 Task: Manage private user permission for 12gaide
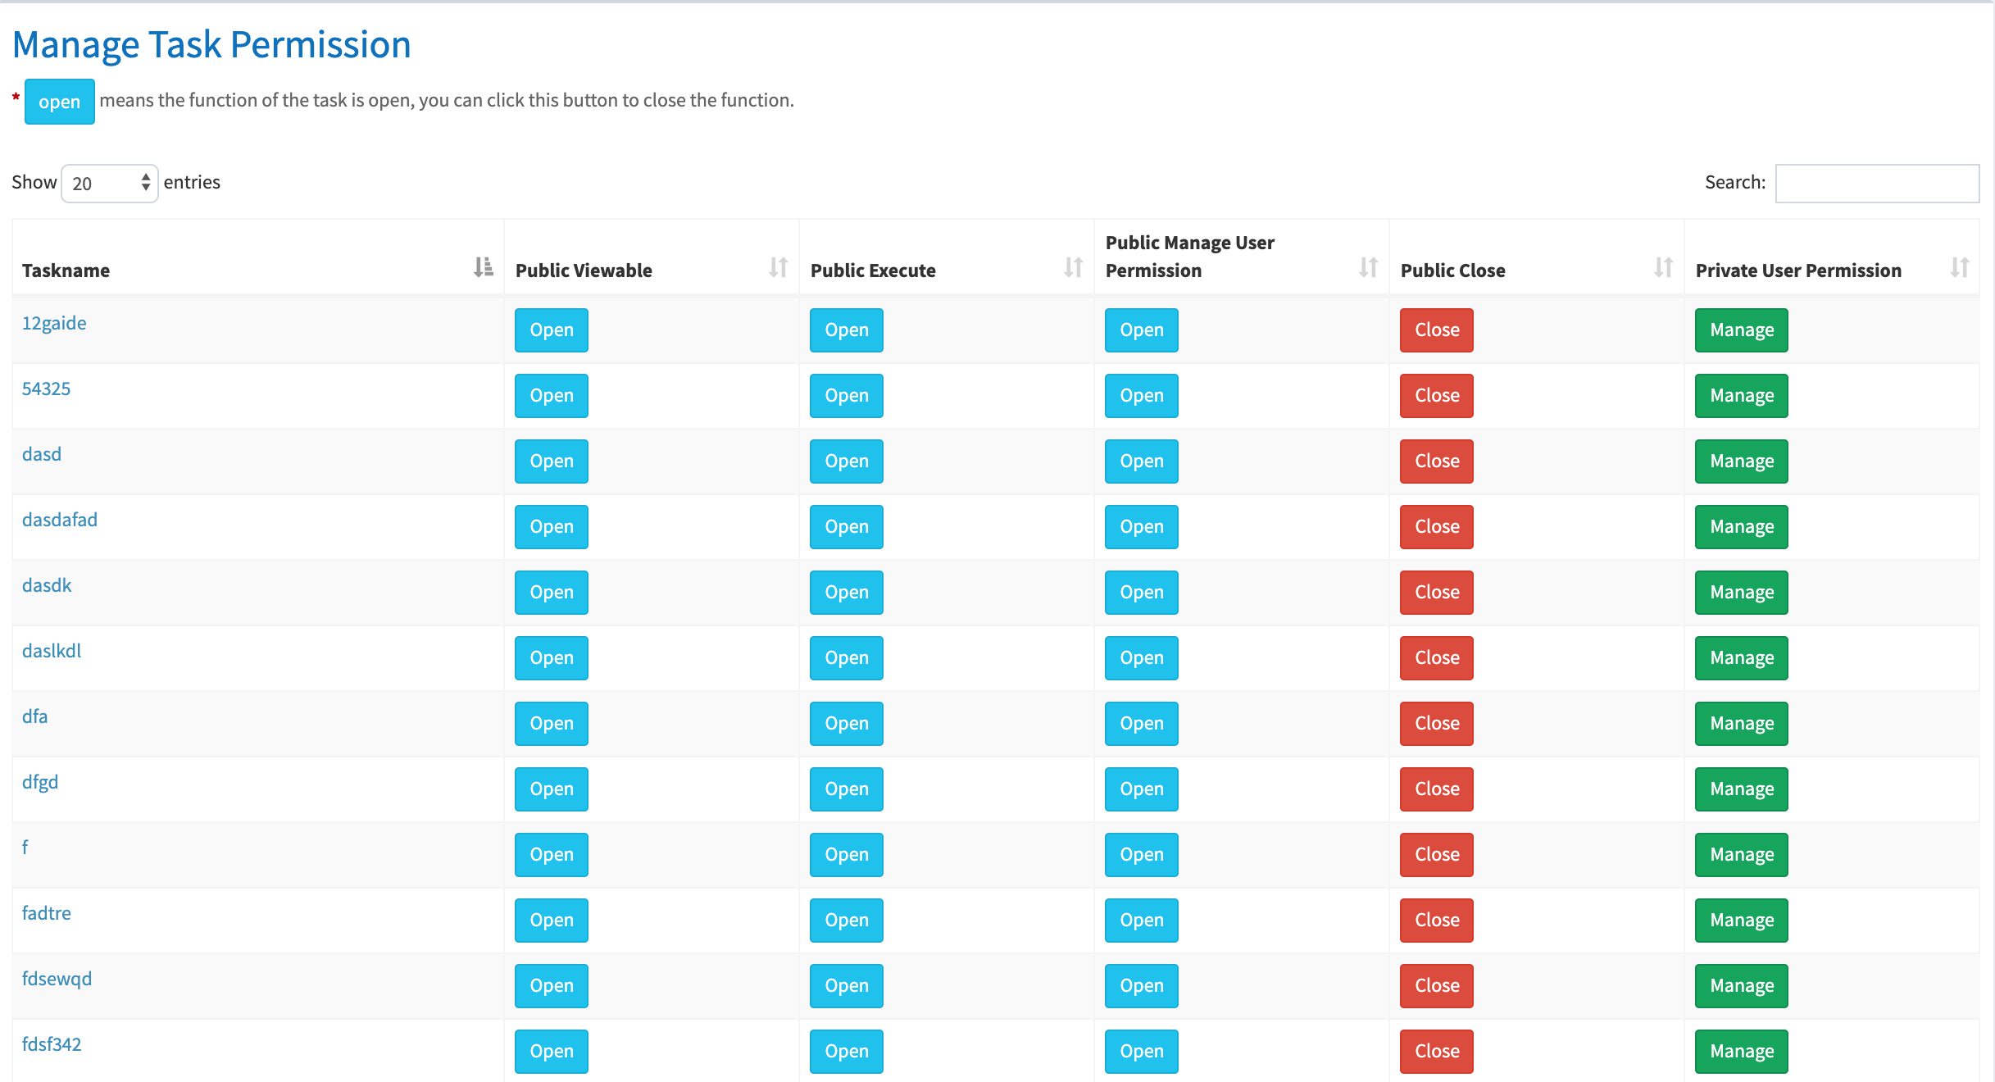(1742, 330)
